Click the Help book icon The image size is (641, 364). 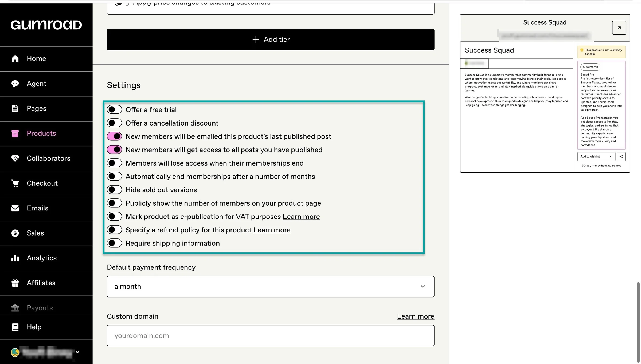pyautogui.click(x=15, y=327)
